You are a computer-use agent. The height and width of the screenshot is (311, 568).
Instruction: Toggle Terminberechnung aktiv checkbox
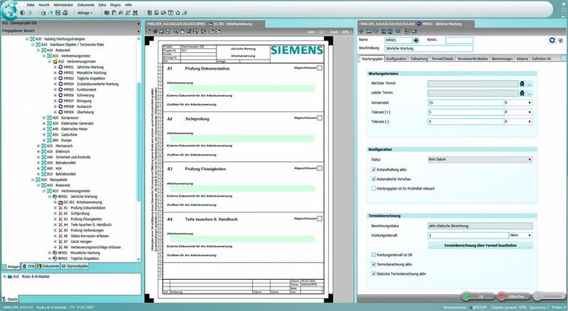[373, 264]
